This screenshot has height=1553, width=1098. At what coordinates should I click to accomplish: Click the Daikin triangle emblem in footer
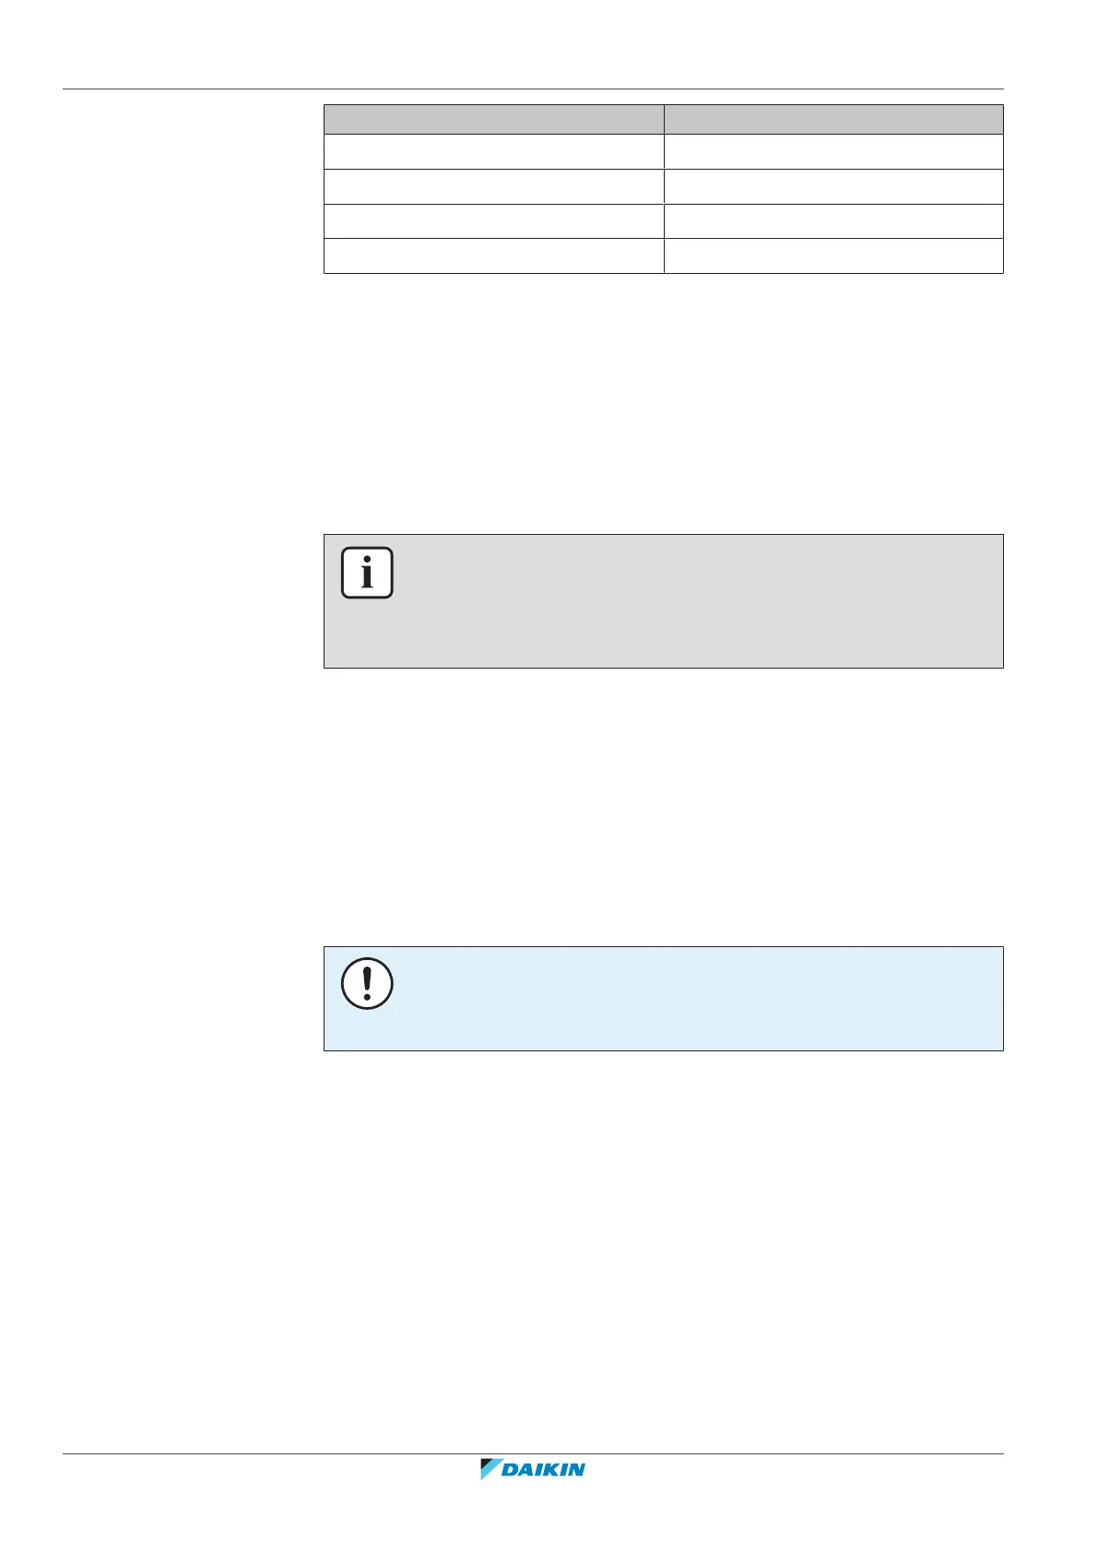click(490, 1469)
